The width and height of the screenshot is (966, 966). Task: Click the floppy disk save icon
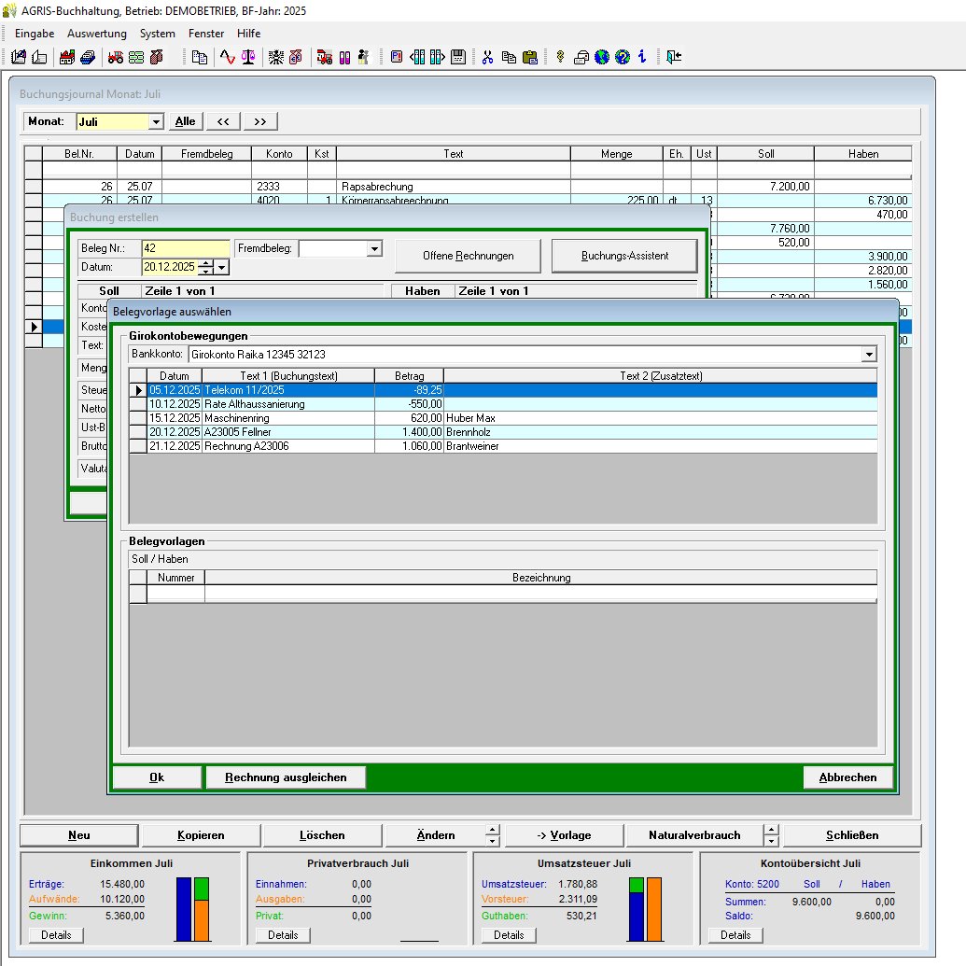(x=458, y=57)
